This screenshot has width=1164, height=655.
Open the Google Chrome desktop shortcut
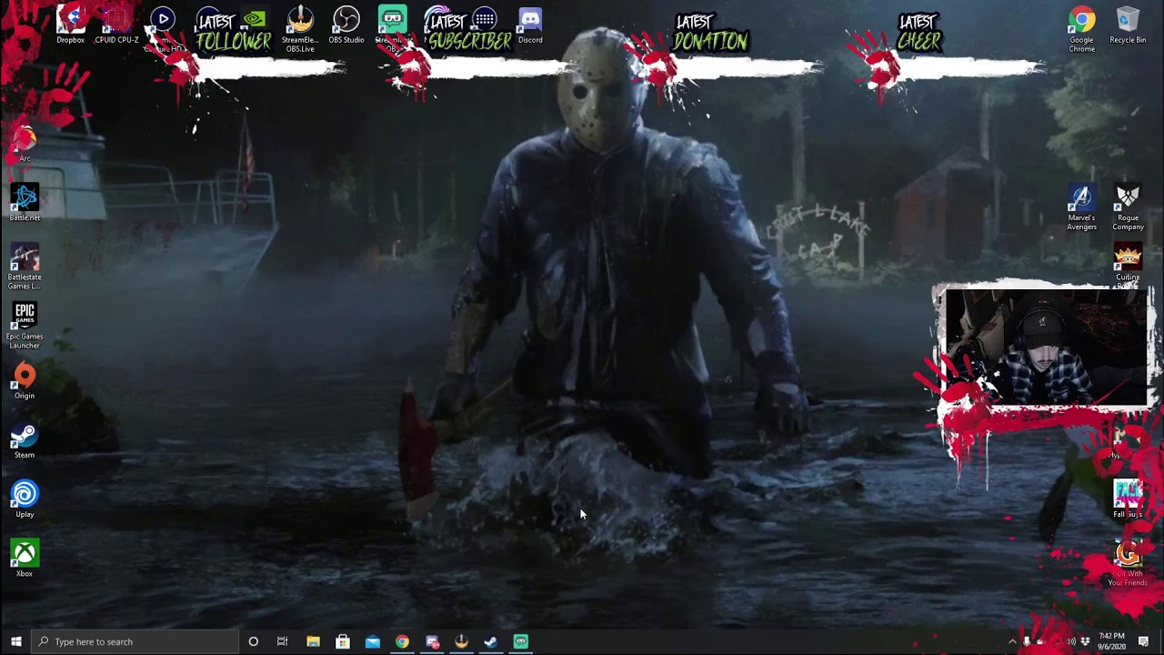[x=1081, y=27]
